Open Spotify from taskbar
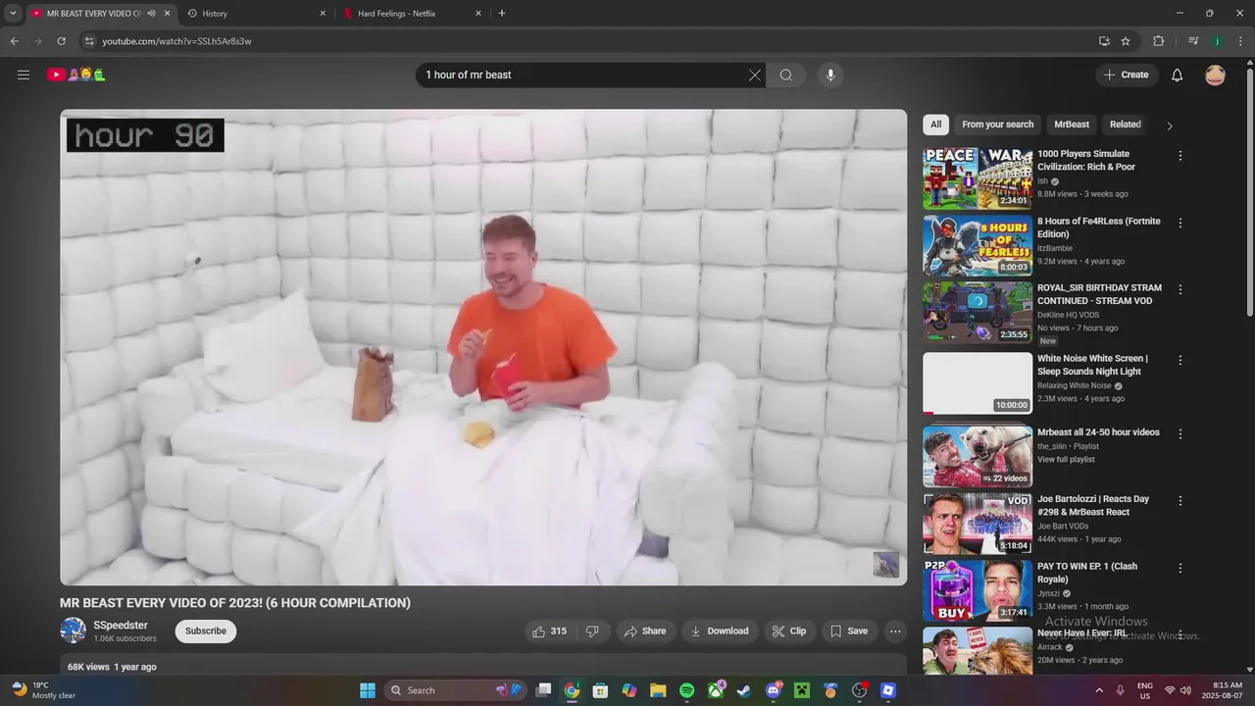 pyautogui.click(x=686, y=690)
